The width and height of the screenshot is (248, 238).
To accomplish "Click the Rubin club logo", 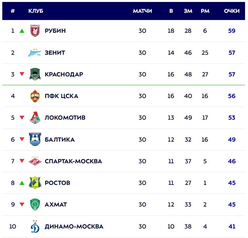I will point(35,31).
